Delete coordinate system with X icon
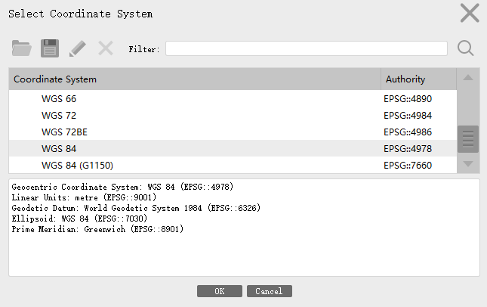The image size is (487, 307). click(x=106, y=48)
